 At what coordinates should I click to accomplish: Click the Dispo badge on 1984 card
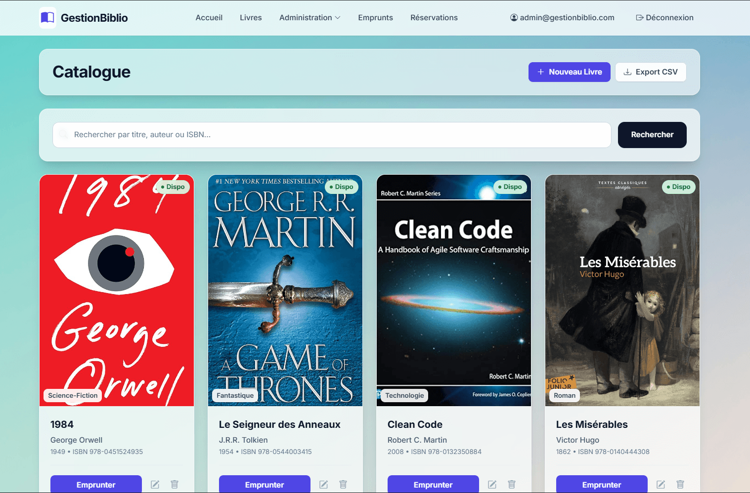pos(173,187)
